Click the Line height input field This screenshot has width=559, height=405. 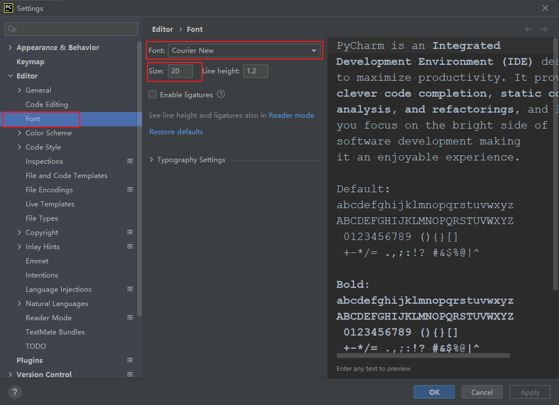pos(255,71)
